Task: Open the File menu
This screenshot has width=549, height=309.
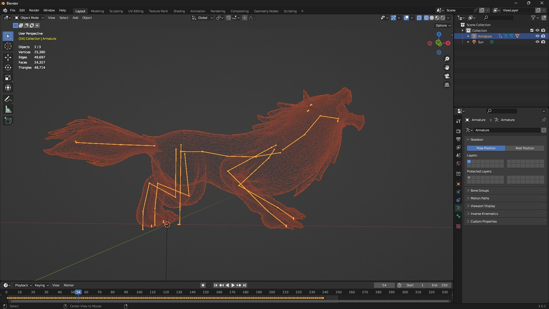Action: tap(12, 11)
